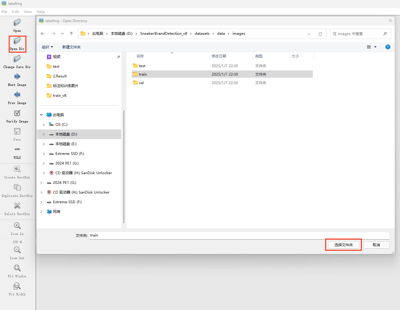Click the 文件夹 name input field
This screenshot has height=310, width=400.
pyautogui.click(x=239, y=235)
